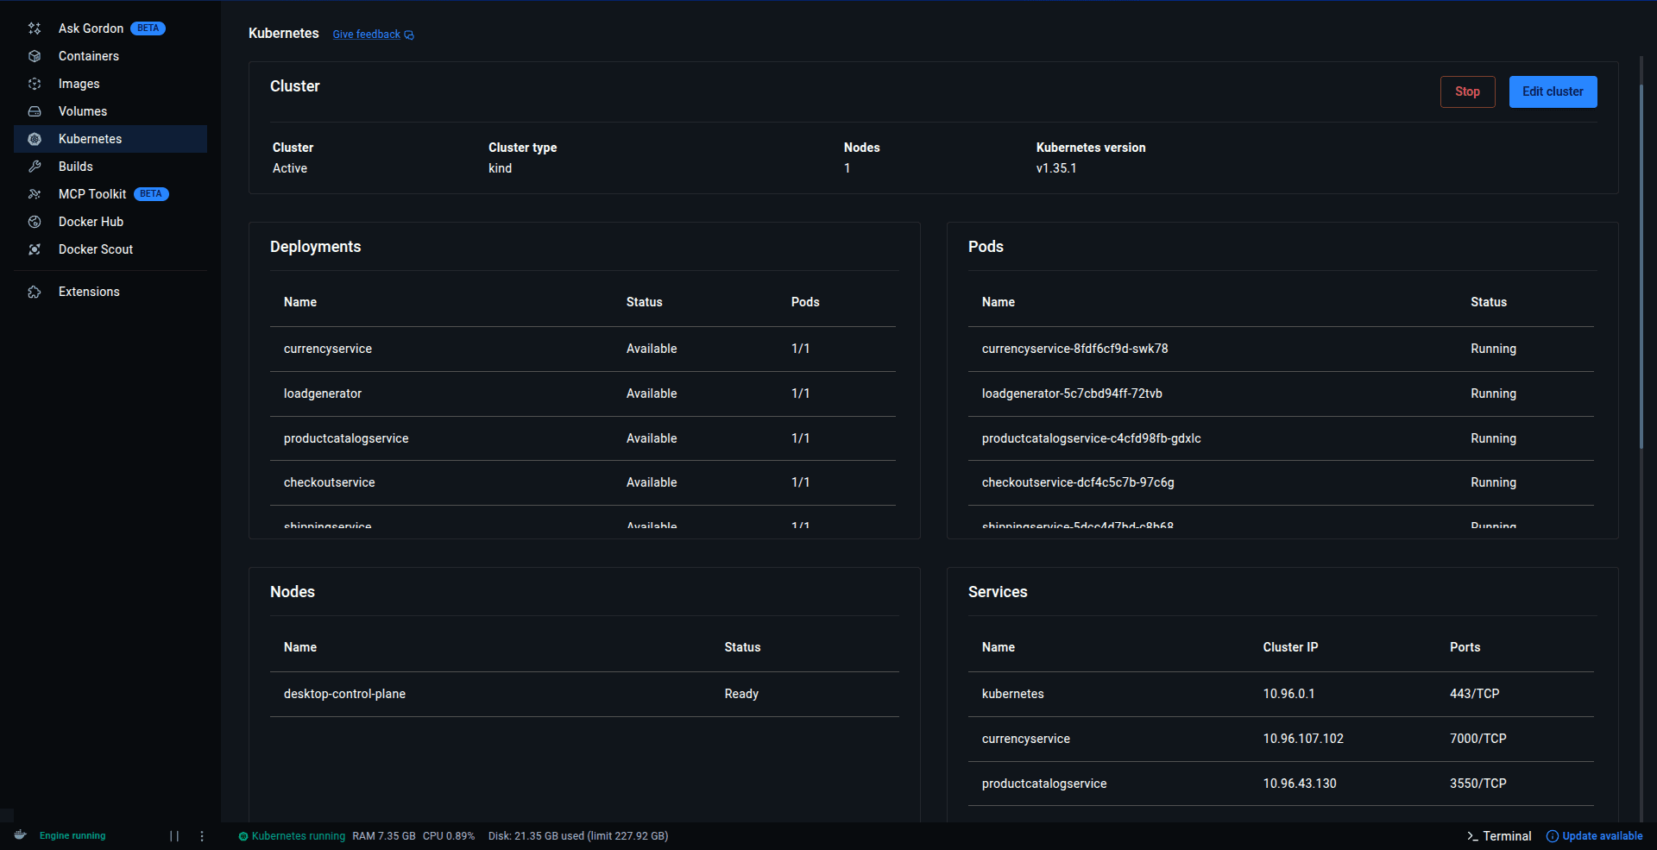This screenshot has height=850, width=1657.
Task: Click the Update available info icon
Action: (1553, 836)
